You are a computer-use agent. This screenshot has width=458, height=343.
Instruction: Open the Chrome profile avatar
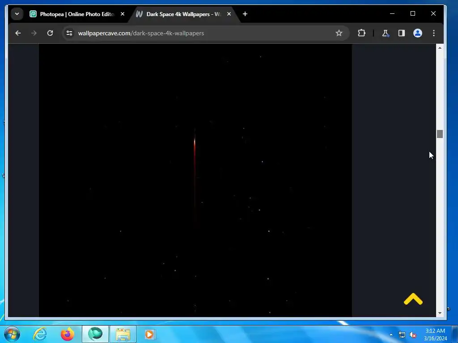coord(418,33)
